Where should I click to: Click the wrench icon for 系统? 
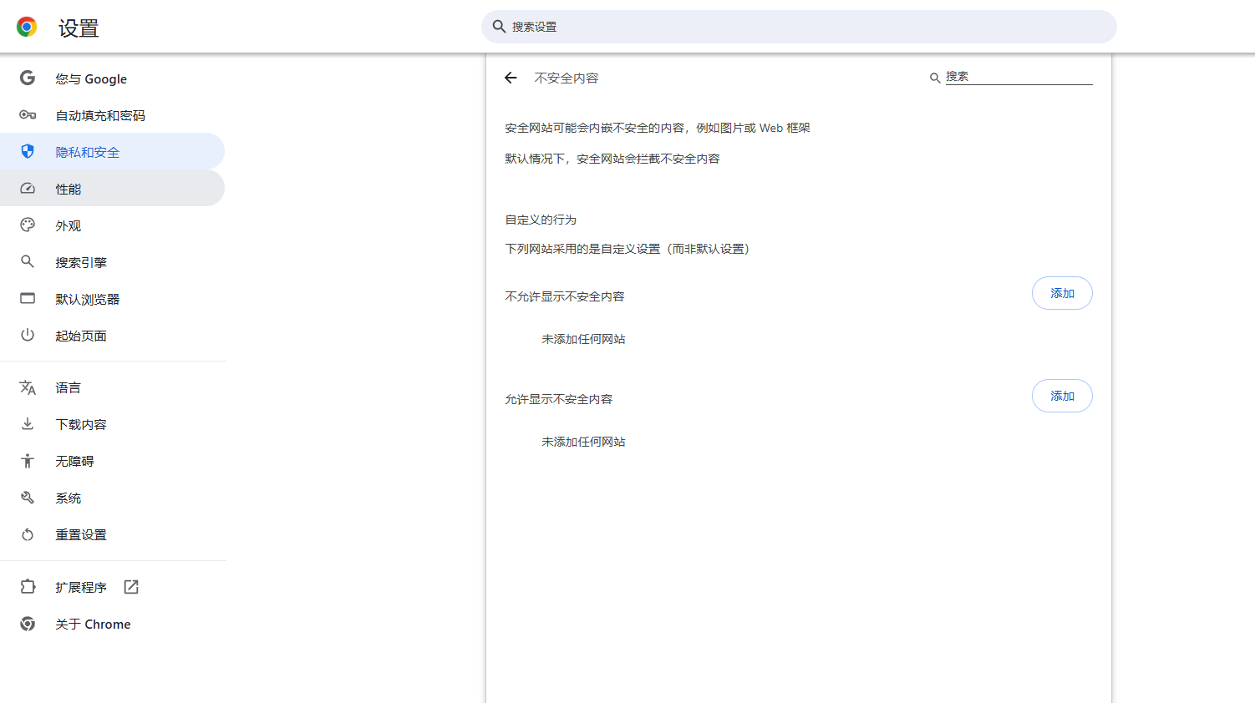28,498
